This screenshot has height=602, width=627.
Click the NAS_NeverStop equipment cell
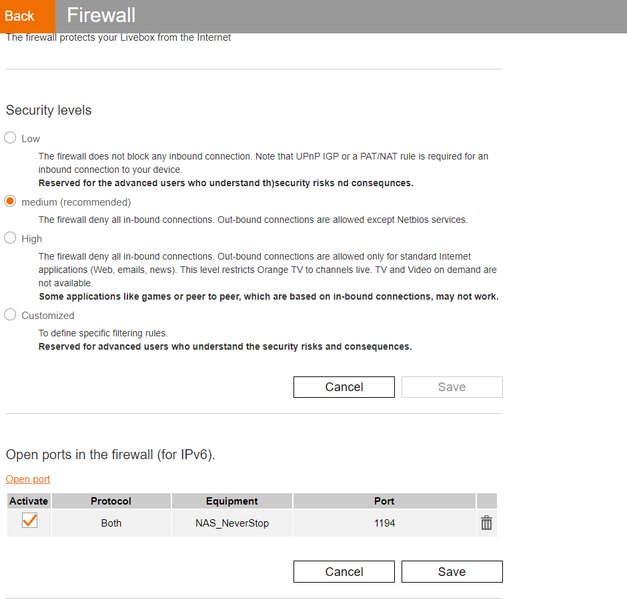pyautogui.click(x=231, y=523)
